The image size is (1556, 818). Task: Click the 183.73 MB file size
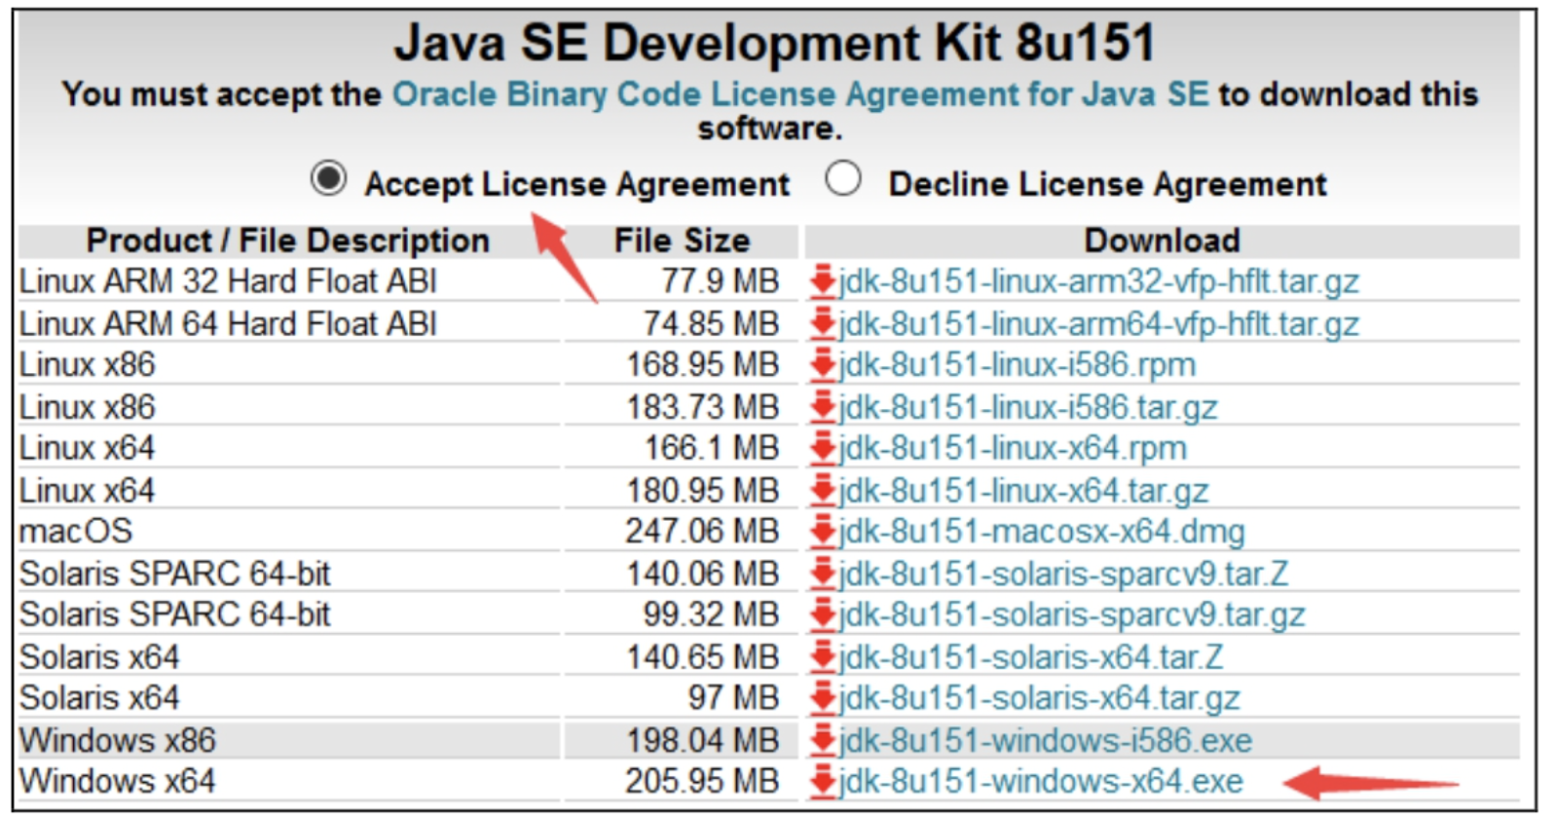click(702, 407)
